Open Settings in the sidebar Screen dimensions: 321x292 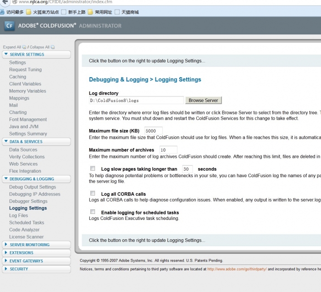[x=17, y=62]
